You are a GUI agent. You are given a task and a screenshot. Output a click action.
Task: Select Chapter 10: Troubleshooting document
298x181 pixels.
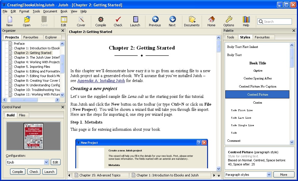coord(37,90)
